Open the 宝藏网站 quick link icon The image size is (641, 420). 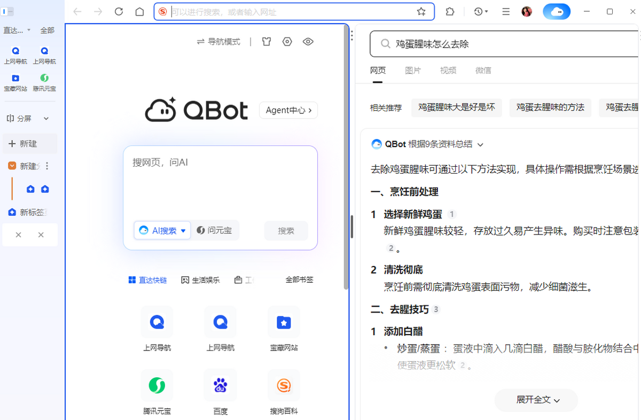point(284,322)
